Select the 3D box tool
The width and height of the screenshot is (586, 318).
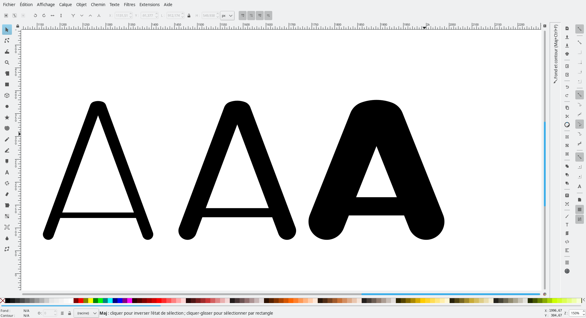tap(7, 95)
